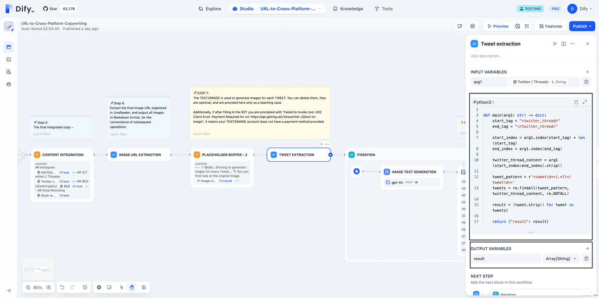Activate the hand pan mode

point(132,287)
